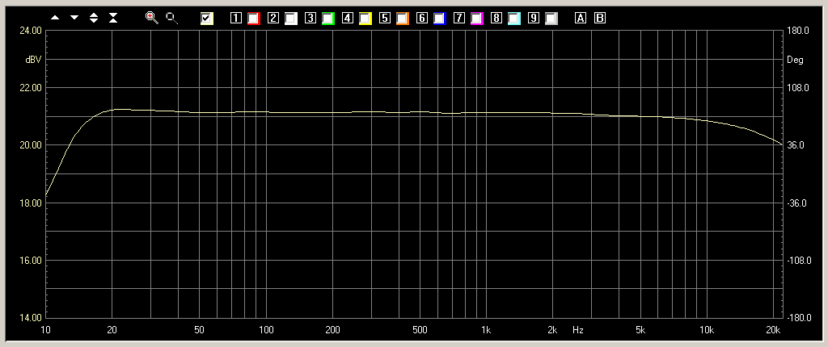828x347 pixels.
Task: Toggle the blue overlay 6 checkbox
Action: click(440, 19)
